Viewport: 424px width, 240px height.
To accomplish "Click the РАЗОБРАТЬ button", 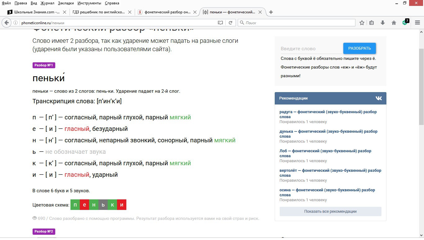I will pos(359,48).
